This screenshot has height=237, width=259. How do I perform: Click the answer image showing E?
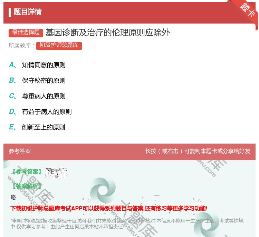pyautogui.click(x=56, y=173)
